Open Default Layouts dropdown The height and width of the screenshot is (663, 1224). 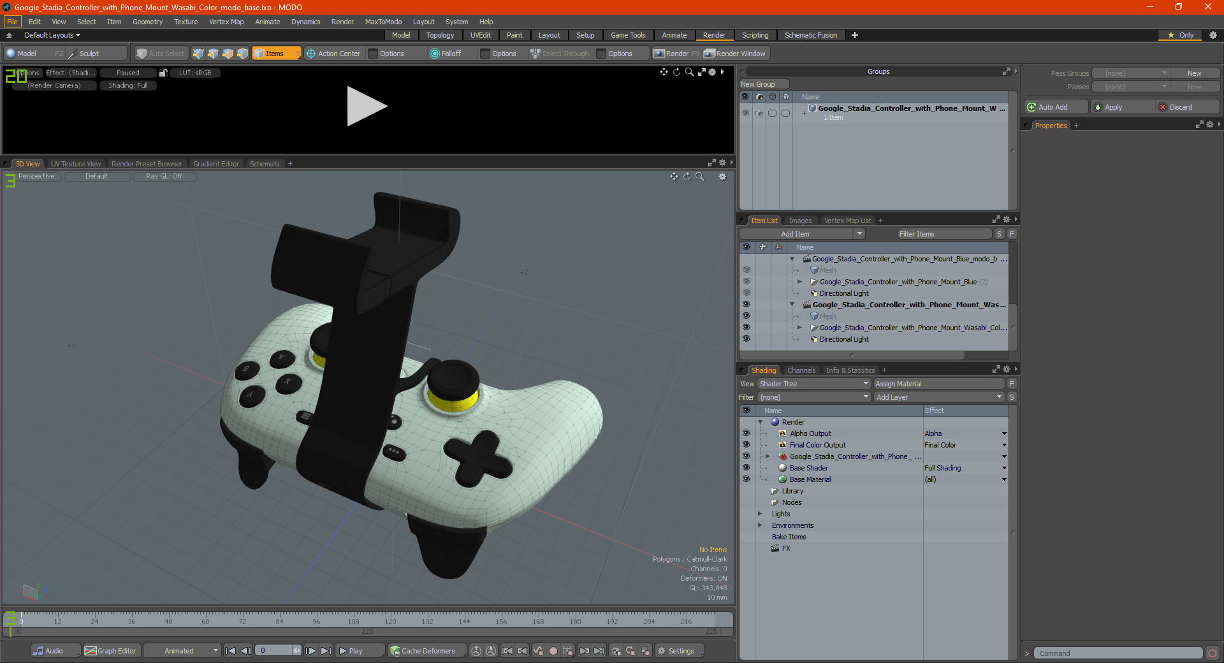coord(52,35)
